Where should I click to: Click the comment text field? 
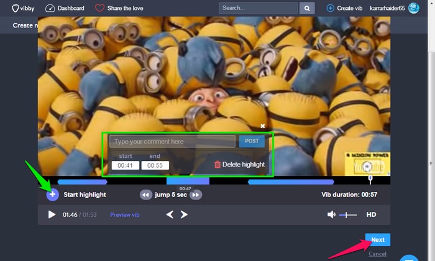pyautogui.click(x=172, y=142)
